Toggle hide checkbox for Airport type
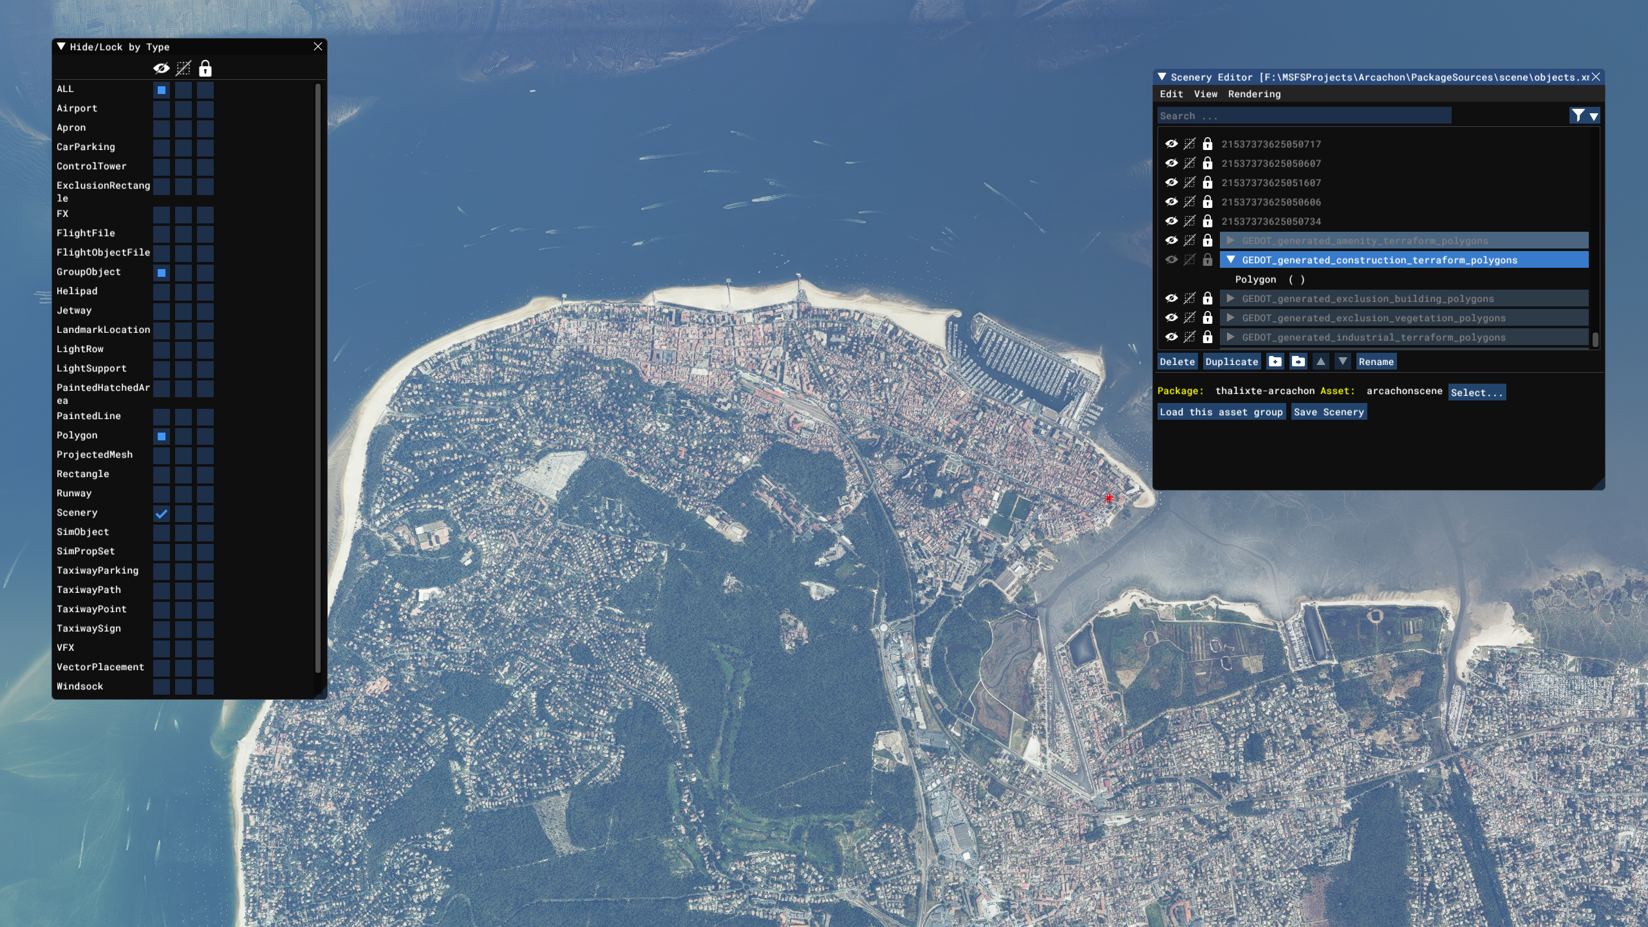The height and width of the screenshot is (927, 1648). pyautogui.click(x=162, y=109)
